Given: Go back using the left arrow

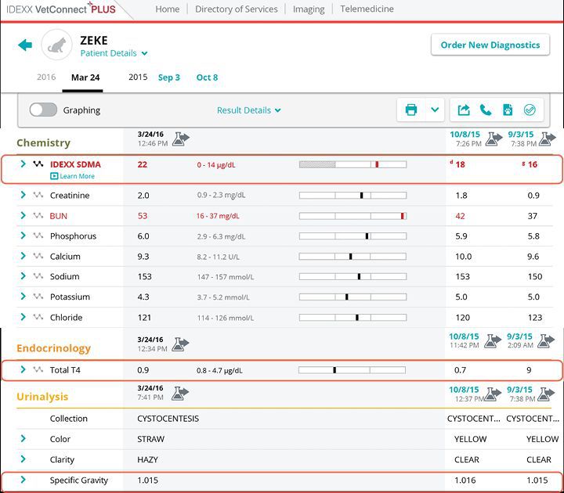Looking at the screenshot, I should coord(25,45).
